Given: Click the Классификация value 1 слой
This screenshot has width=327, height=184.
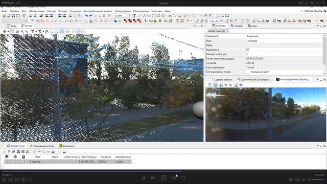Looking at the screenshot, I should coord(250,67).
